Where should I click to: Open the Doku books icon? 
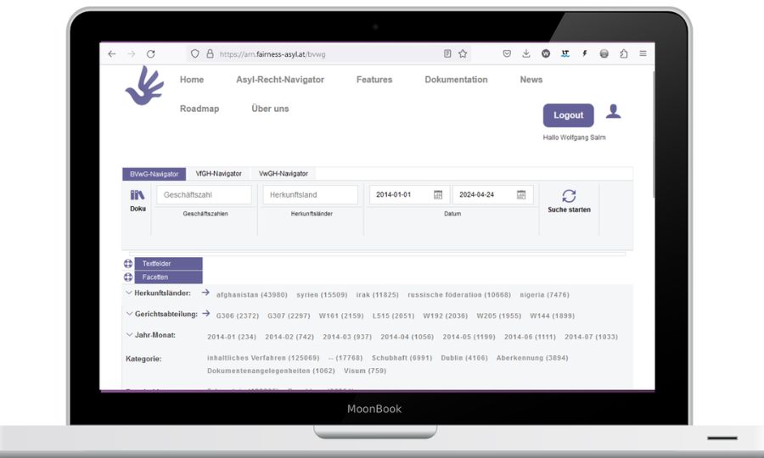pyautogui.click(x=138, y=195)
